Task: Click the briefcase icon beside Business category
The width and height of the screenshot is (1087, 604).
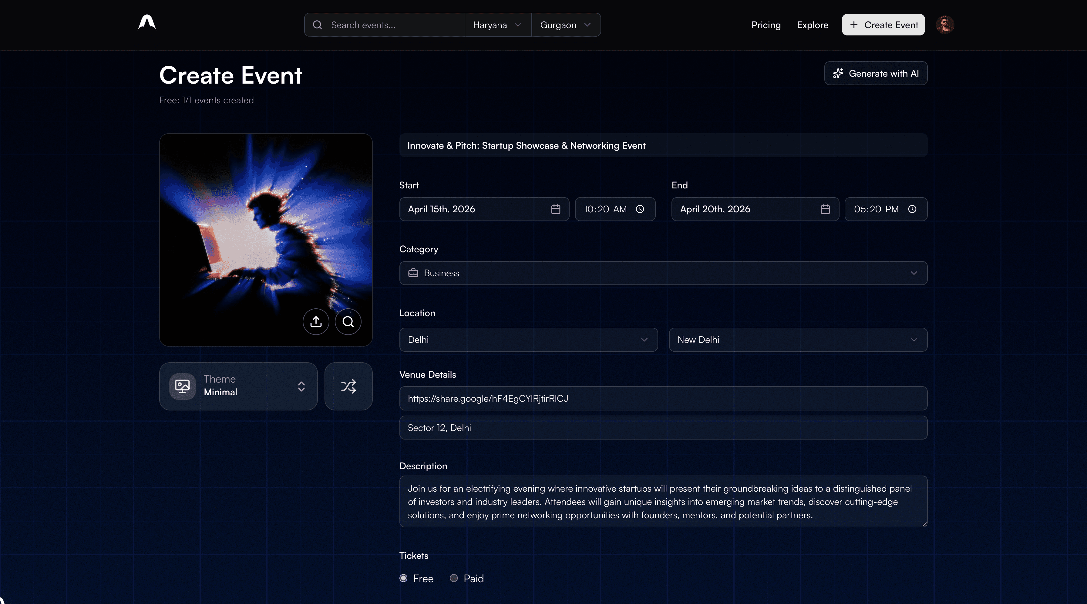Action: click(413, 273)
